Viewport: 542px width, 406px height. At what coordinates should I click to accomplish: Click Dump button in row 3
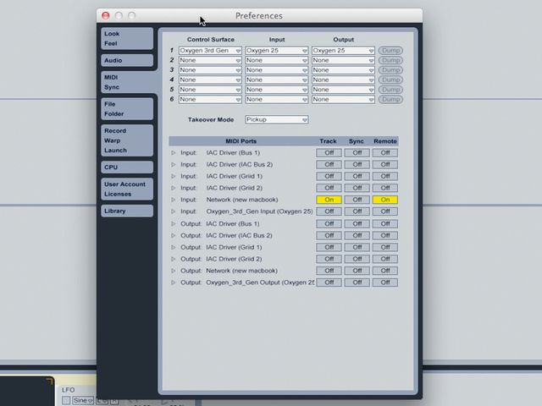(390, 70)
